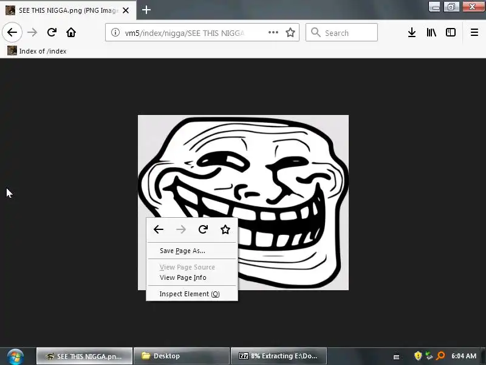The image size is (486, 365).
Task: Open a new tab with the plus button
Action: click(146, 10)
